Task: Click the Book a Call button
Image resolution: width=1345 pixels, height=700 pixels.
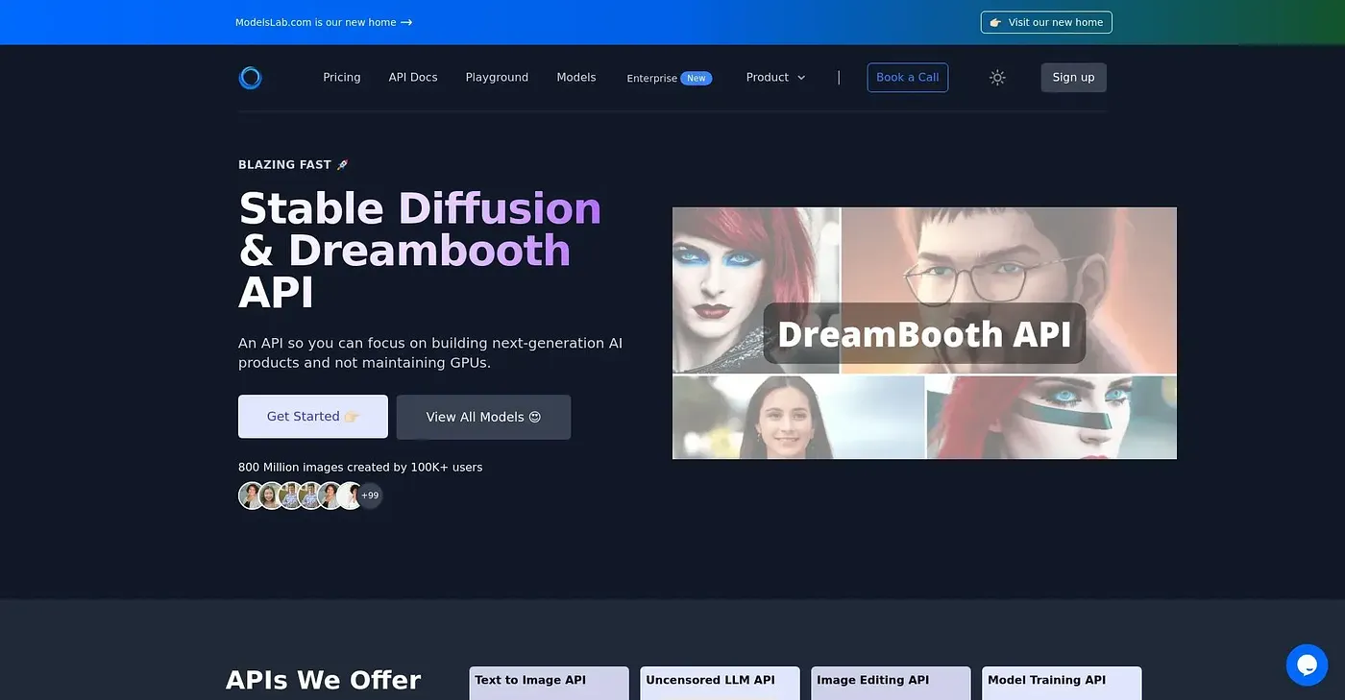Action: click(x=908, y=78)
